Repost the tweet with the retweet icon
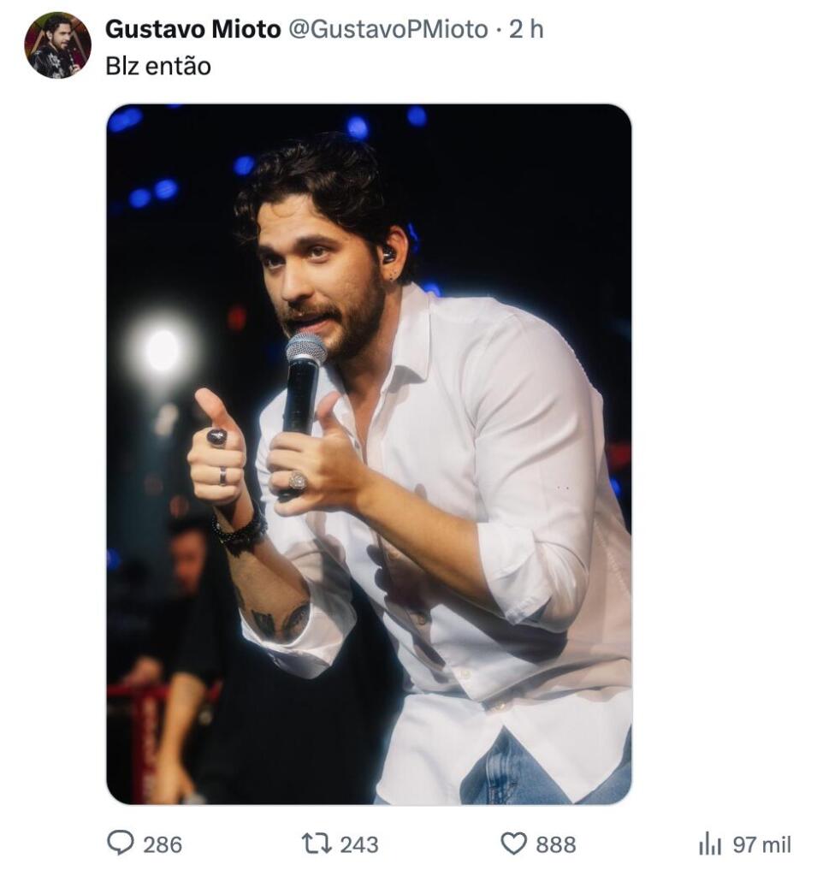Image resolution: width=817 pixels, height=876 pixels. pos(317,843)
